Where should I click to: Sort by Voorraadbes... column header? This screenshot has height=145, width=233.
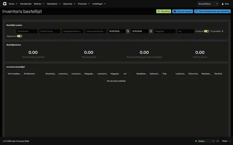[14, 74]
